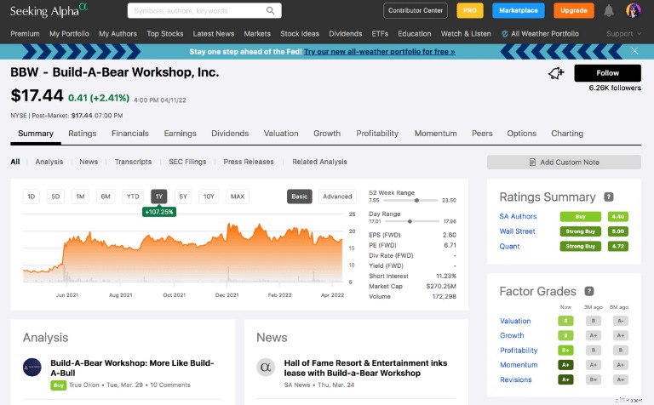This screenshot has width=654, height=405.
Task: Click the all-weather portfolio free trial link
Action: click(x=380, y=52)
